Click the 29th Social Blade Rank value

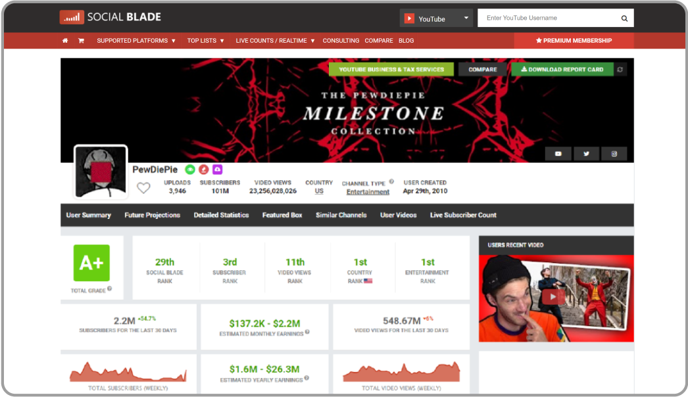point(164,262)
